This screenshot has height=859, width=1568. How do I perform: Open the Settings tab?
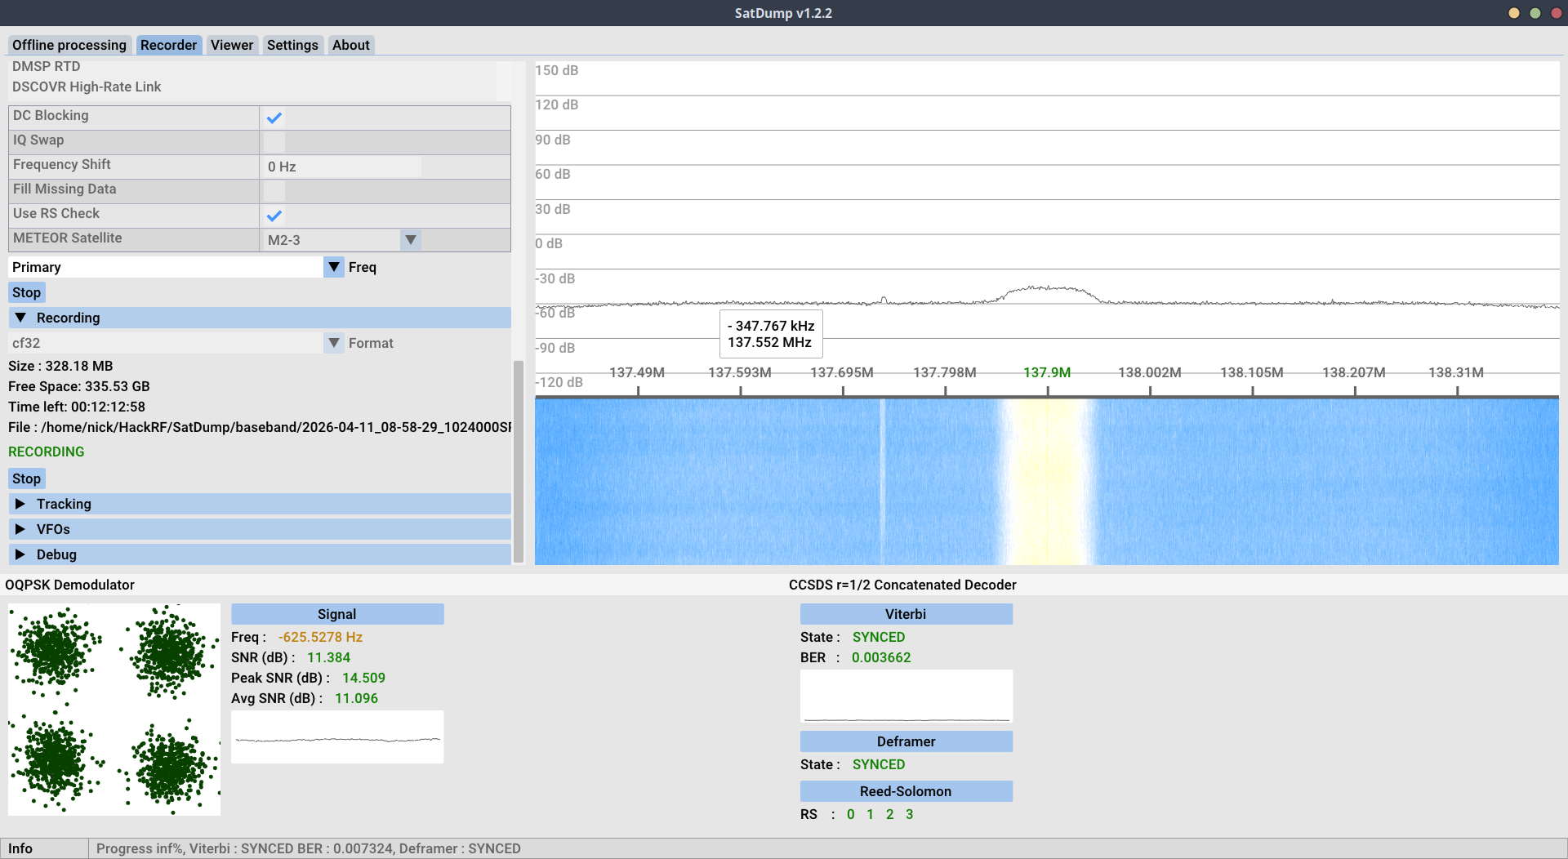click(292, 45)
